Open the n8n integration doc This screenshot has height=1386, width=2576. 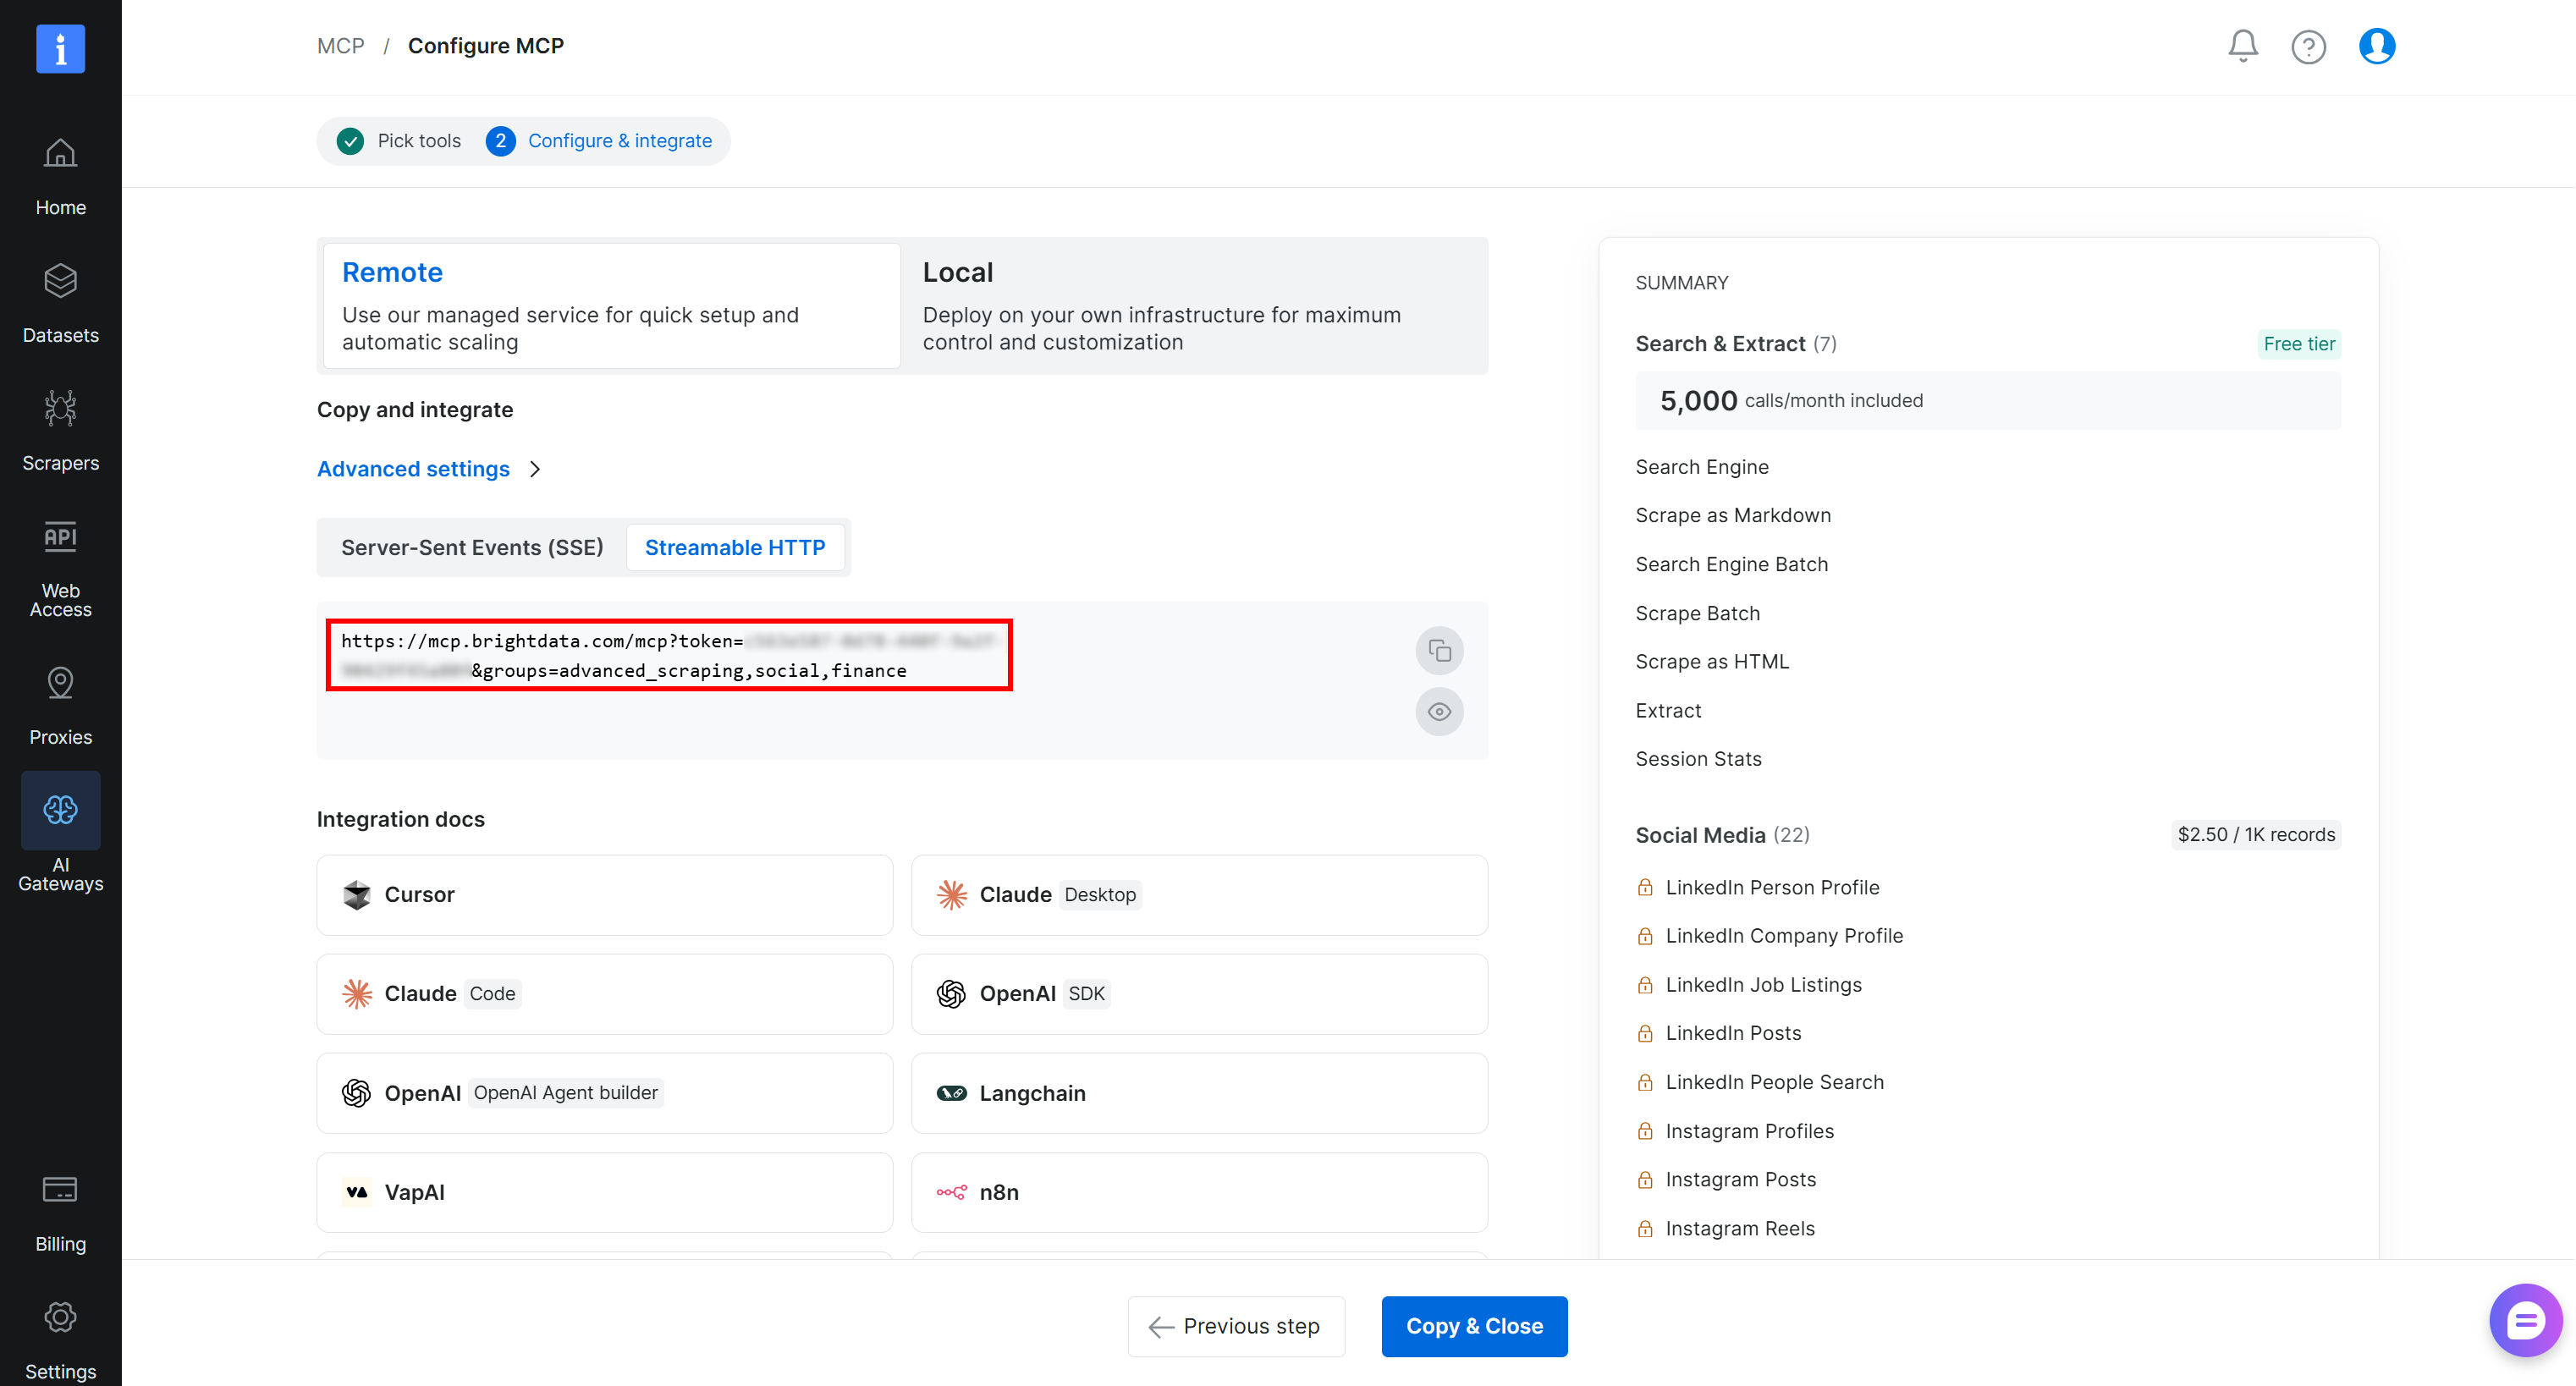[x=1199, y=1192]
